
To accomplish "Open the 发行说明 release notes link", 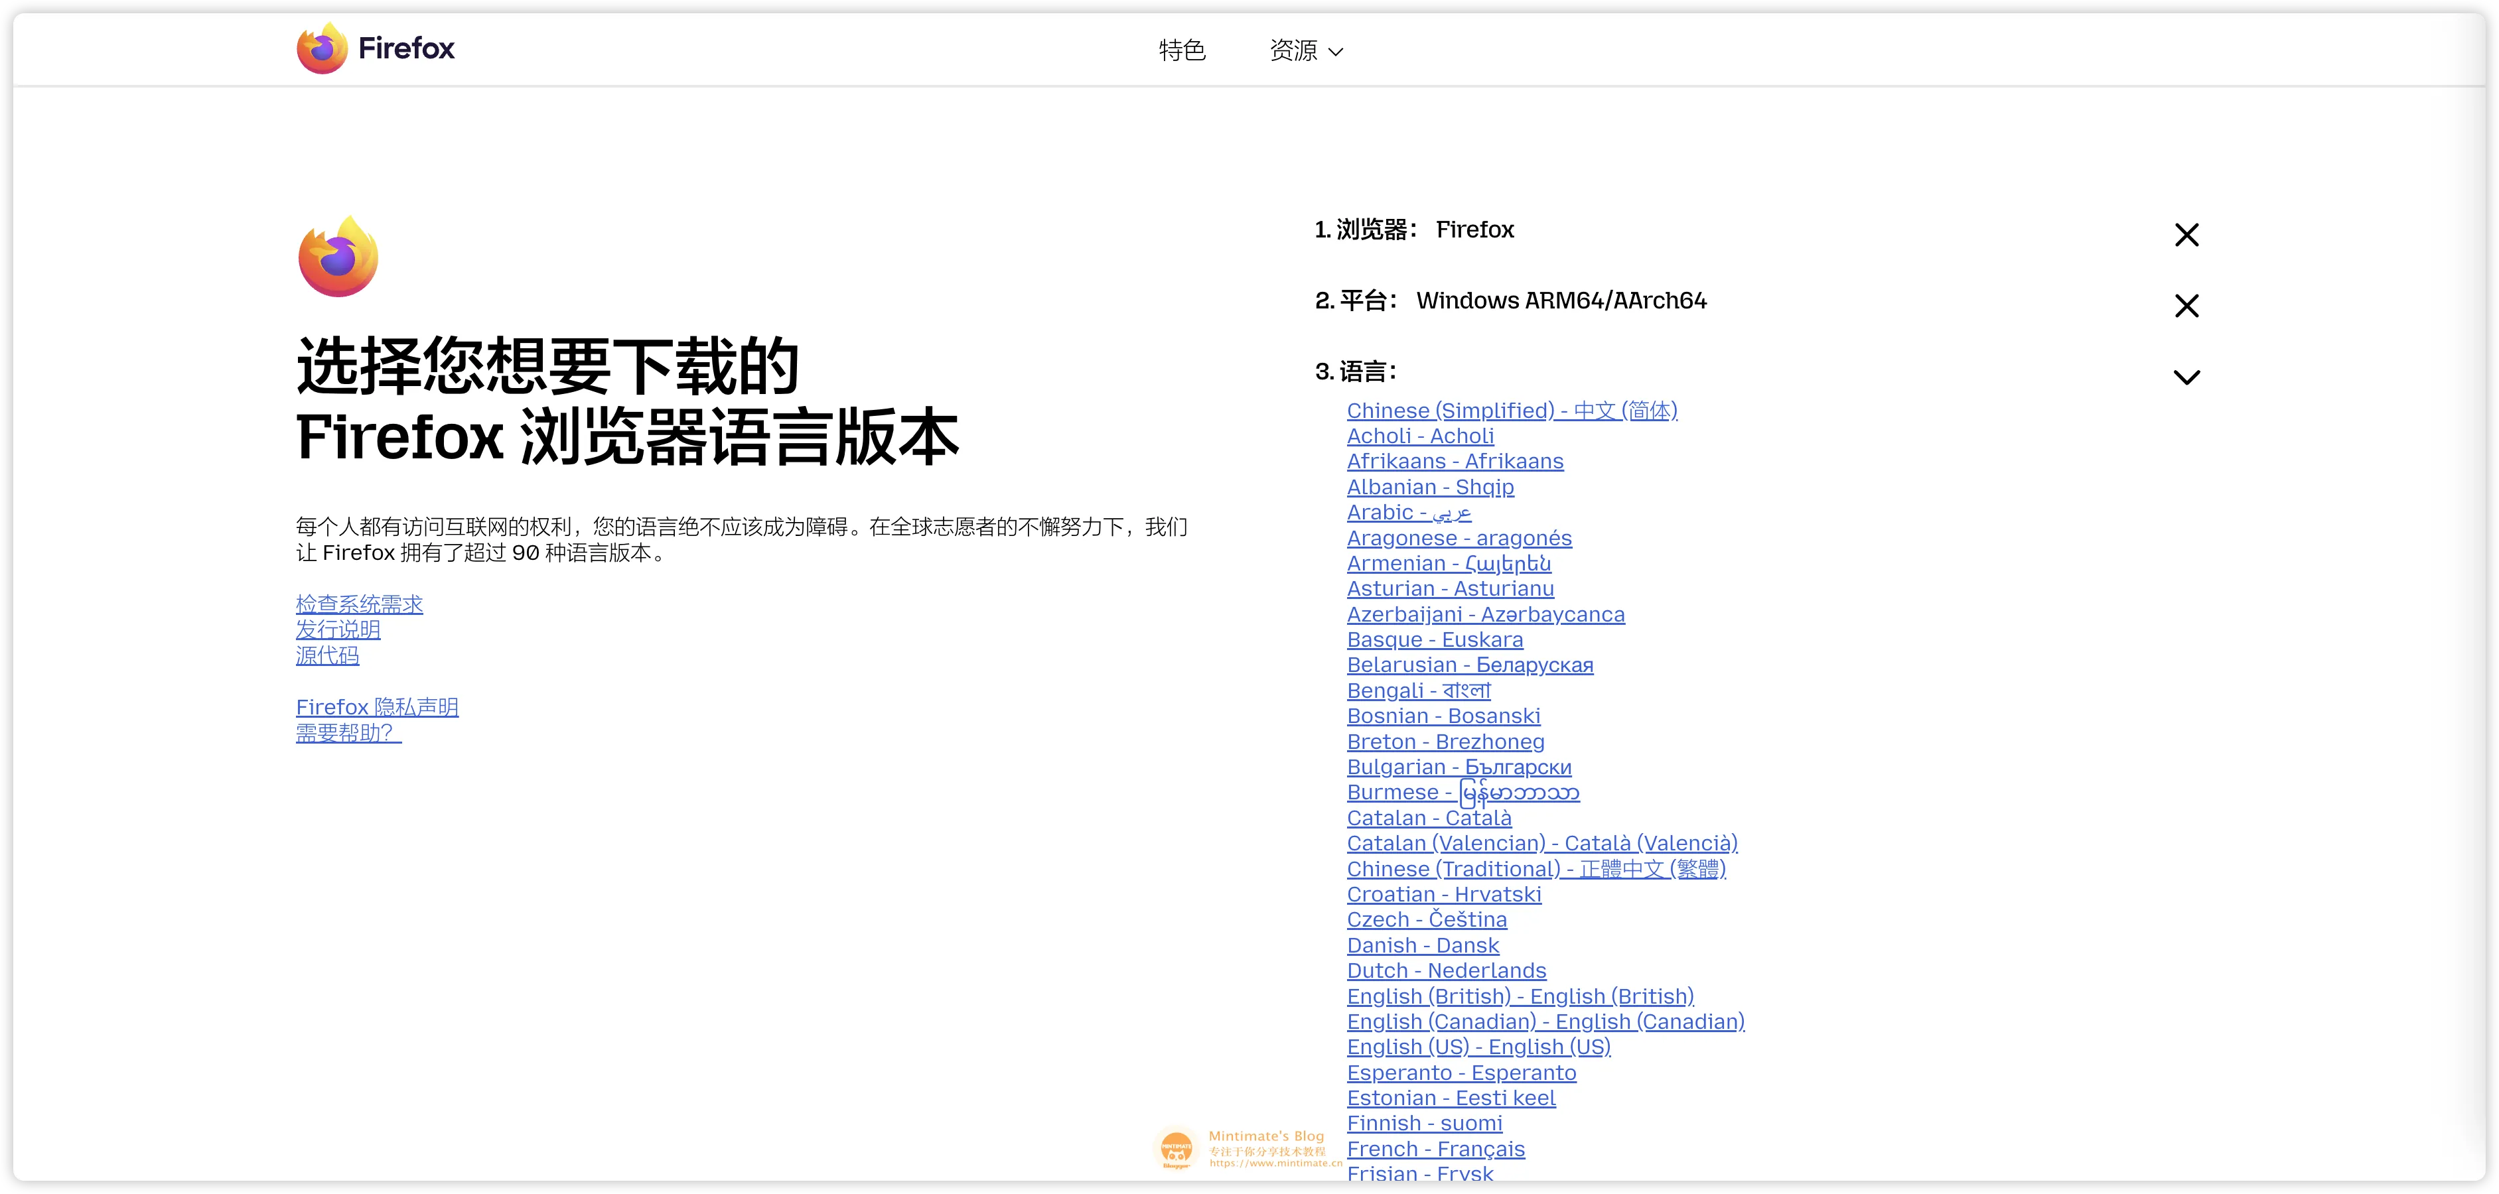I will (x=338, y=630).
